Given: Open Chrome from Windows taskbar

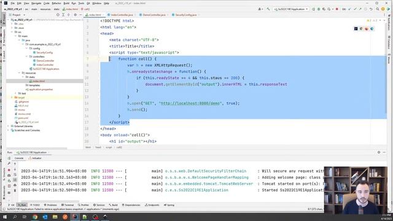Looking at the screenshot, I should [x=35, y=217].
